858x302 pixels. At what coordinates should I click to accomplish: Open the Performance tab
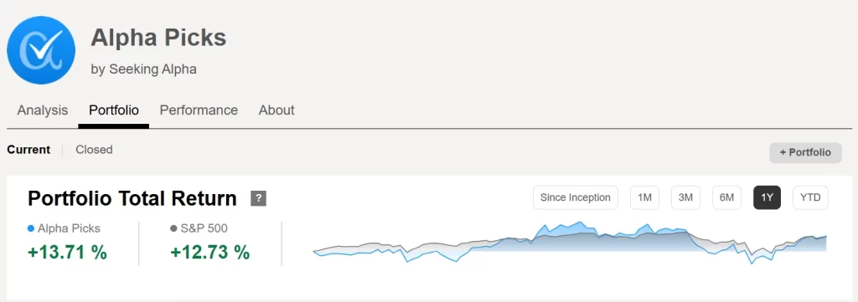(x=199, y=110)
